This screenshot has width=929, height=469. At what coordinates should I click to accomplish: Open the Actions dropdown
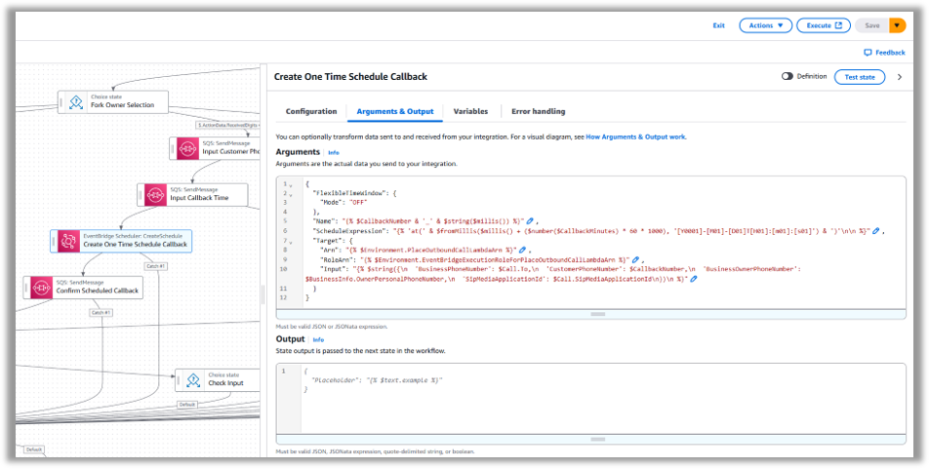point(765,25)
